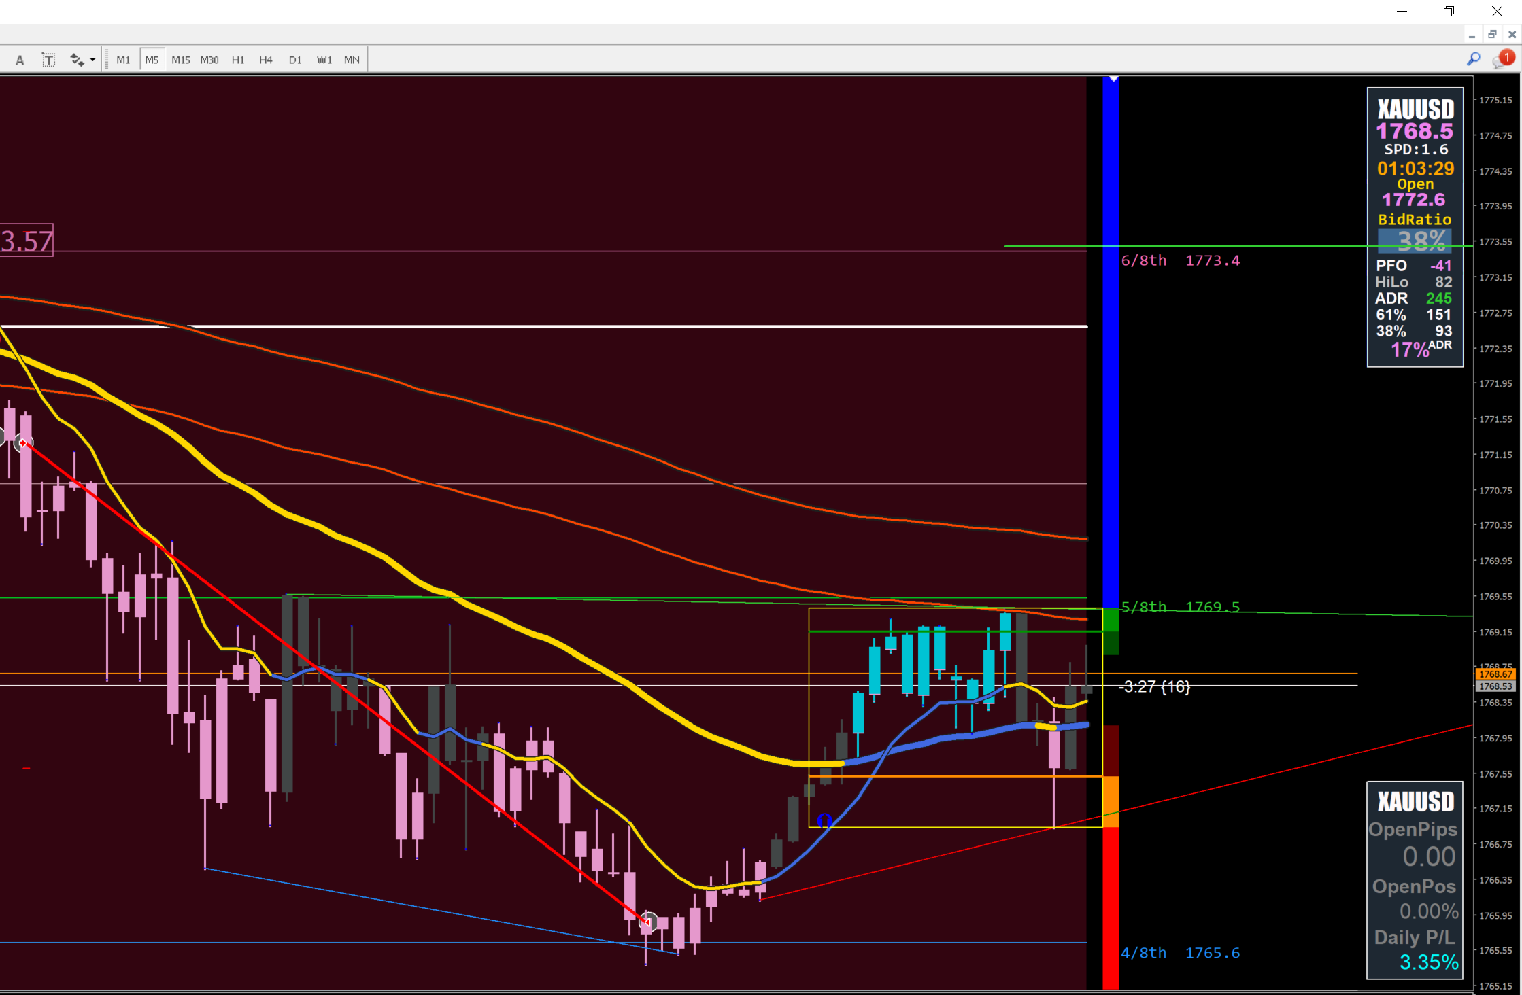
Task: Change chart to D1 timeframe
Action: click(295, 60)
